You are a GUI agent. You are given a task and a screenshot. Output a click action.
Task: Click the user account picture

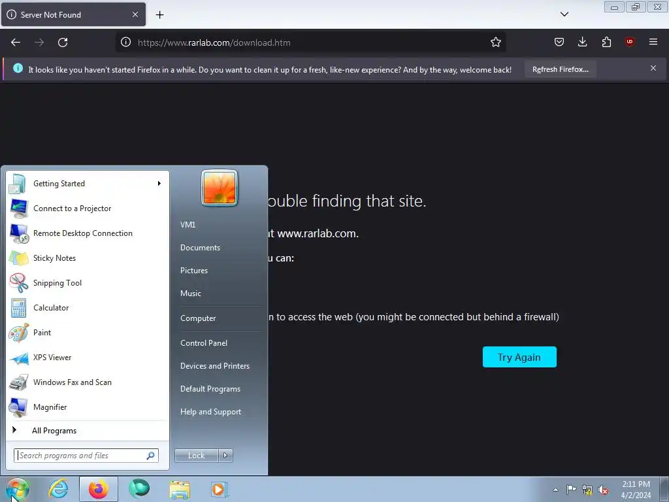click(220, 188)
